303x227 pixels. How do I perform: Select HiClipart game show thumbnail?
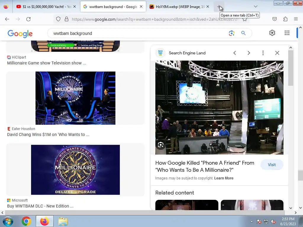[x=75, y=46]
